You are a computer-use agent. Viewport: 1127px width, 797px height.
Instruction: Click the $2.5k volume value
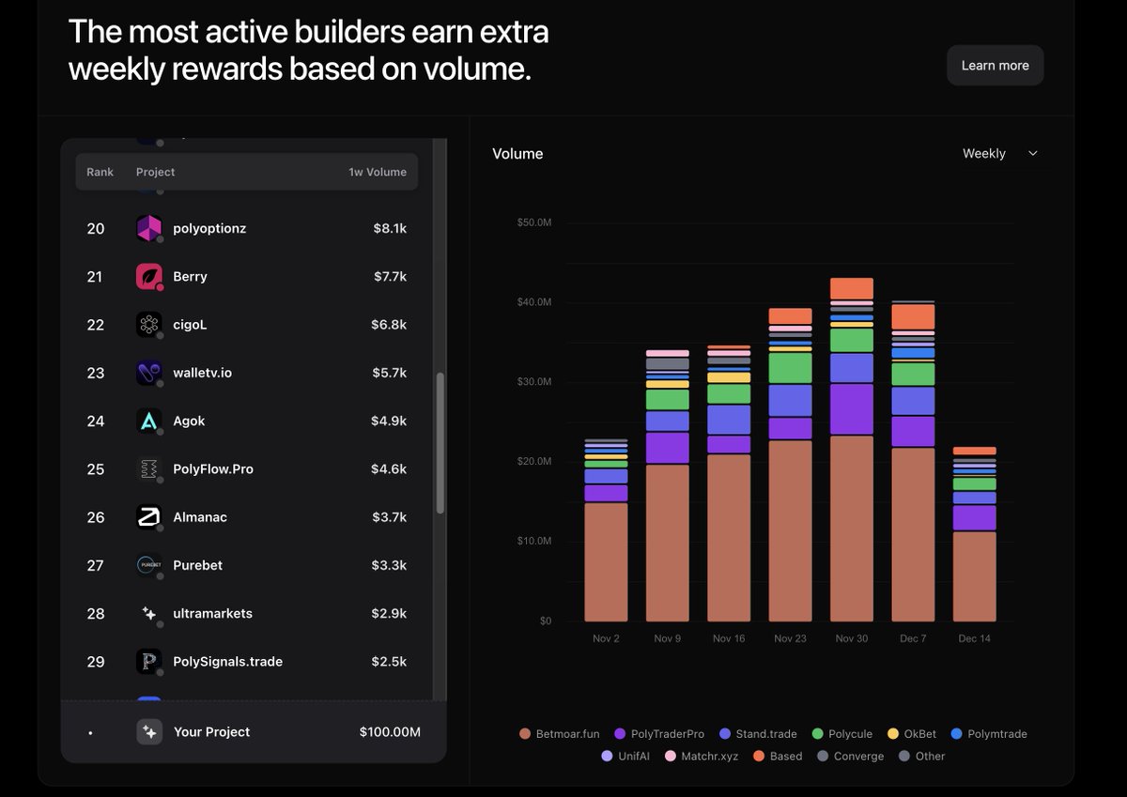(389, 661)
